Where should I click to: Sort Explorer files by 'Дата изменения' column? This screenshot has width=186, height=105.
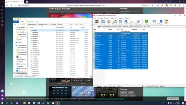tap(60, 27)
